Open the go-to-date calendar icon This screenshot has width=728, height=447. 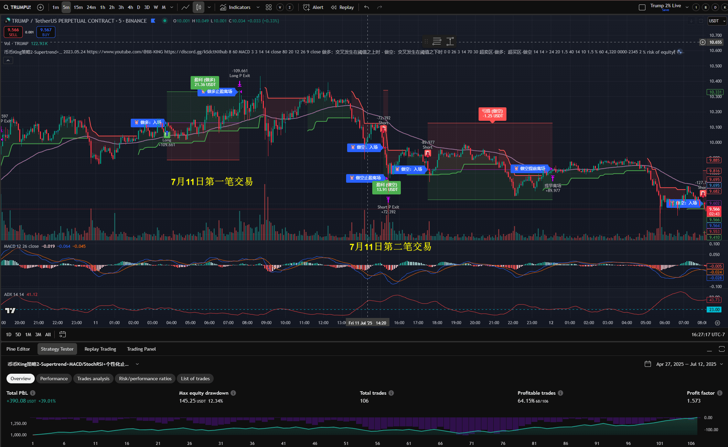click(63, 334)
